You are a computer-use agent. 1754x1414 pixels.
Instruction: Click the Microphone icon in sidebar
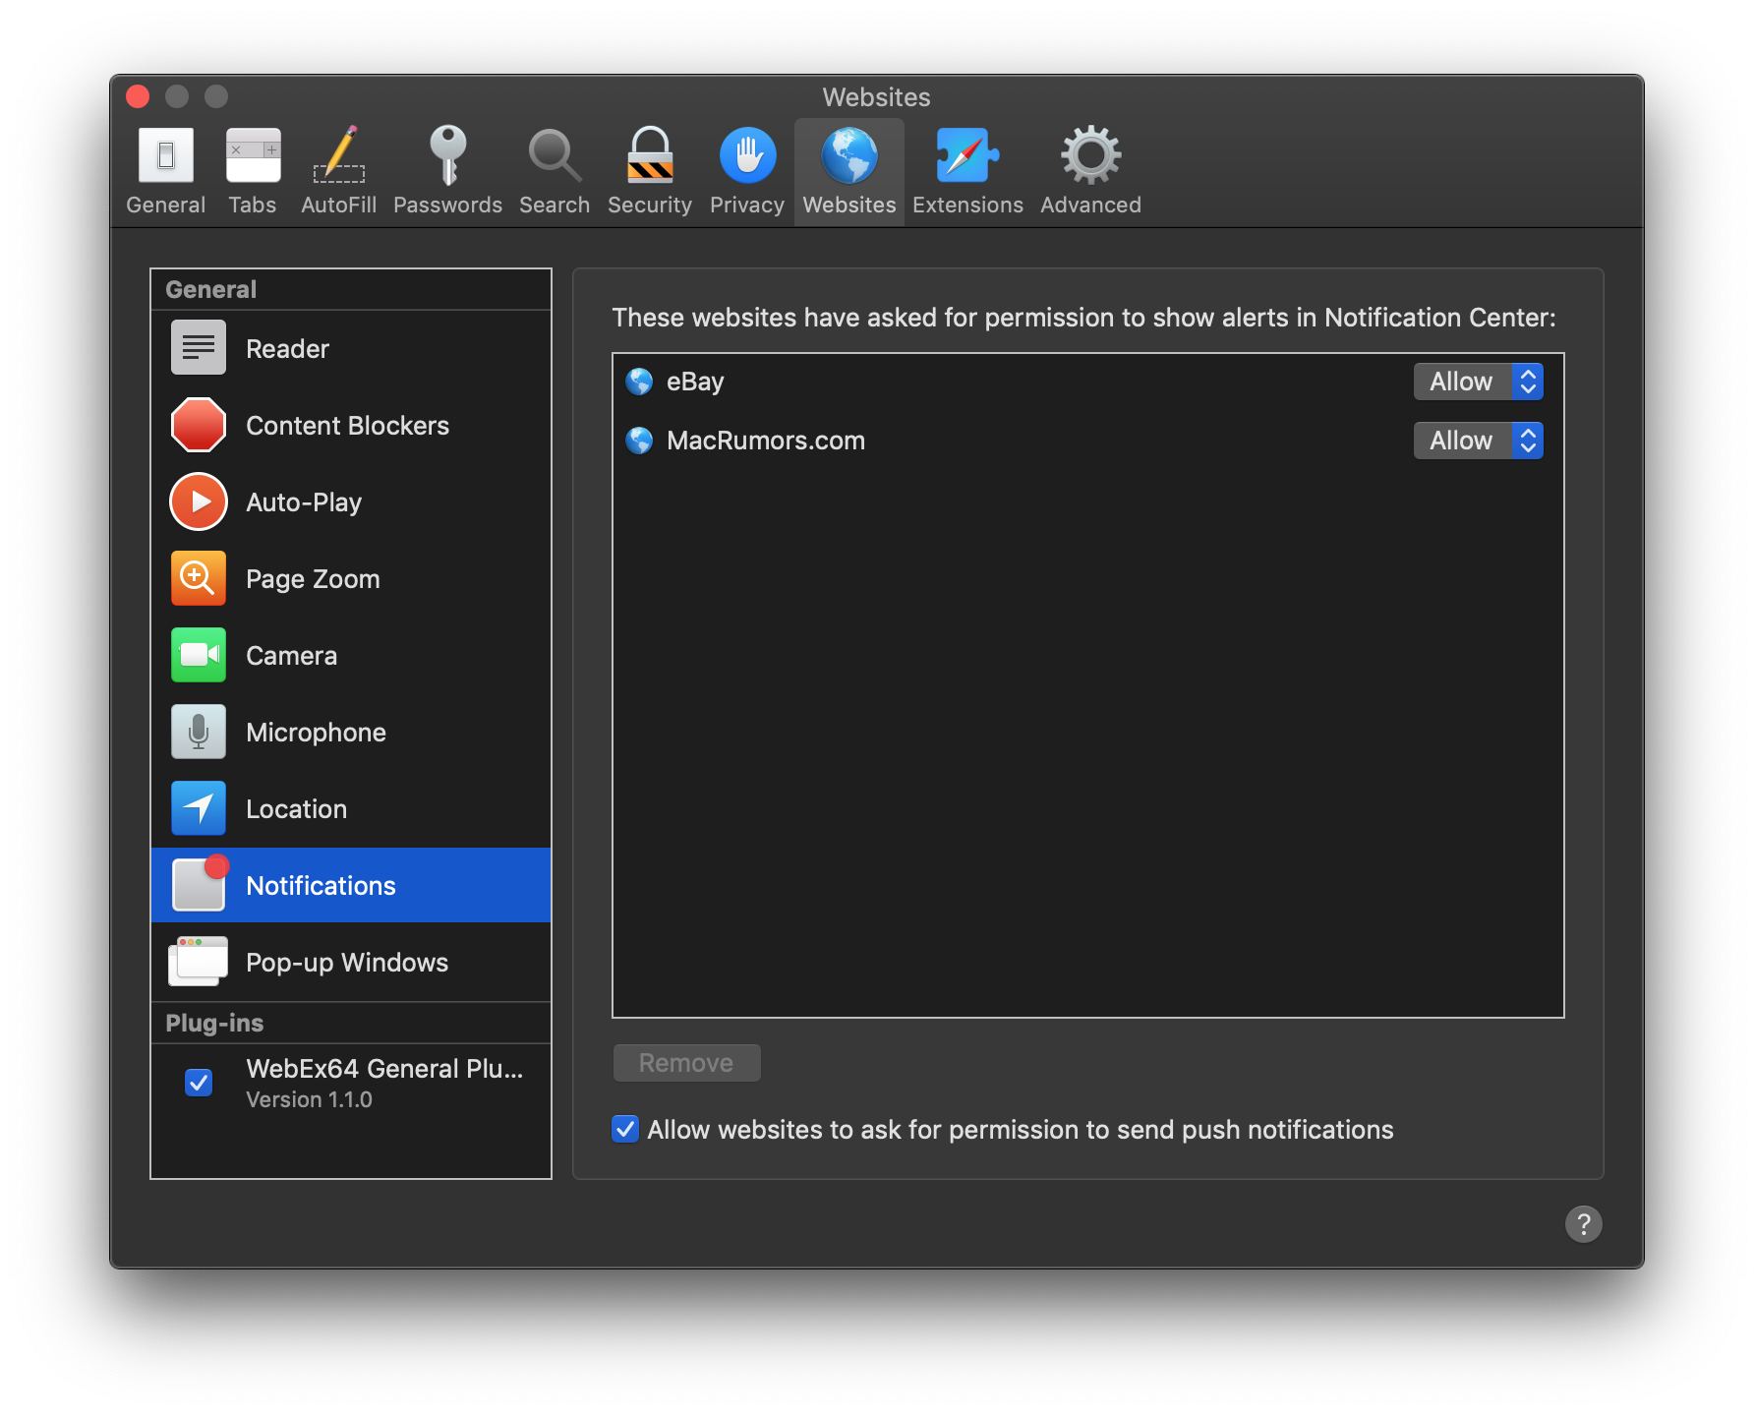click(199, 731)
